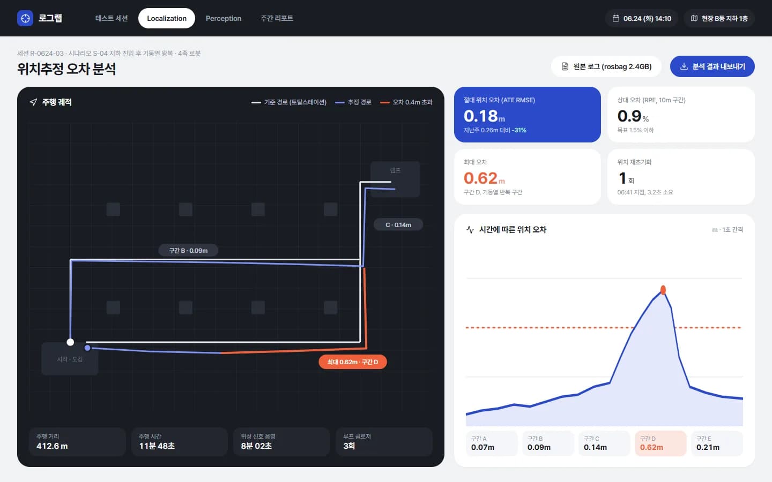Click the 최대 오차 0.62m card

[528, 177]
